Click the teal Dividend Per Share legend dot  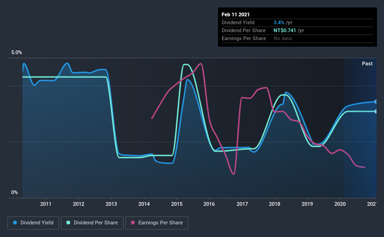(68, 223)
